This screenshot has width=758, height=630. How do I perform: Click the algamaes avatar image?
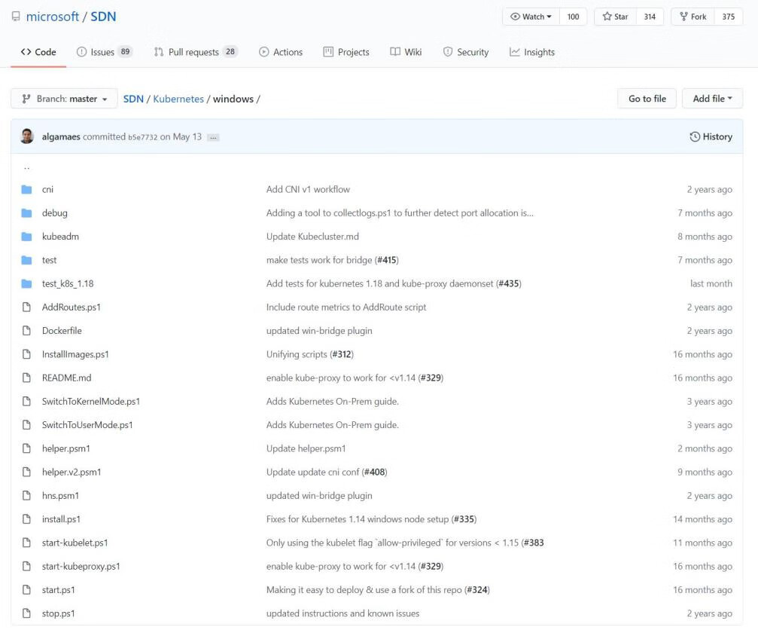click(x=27, y=136)
